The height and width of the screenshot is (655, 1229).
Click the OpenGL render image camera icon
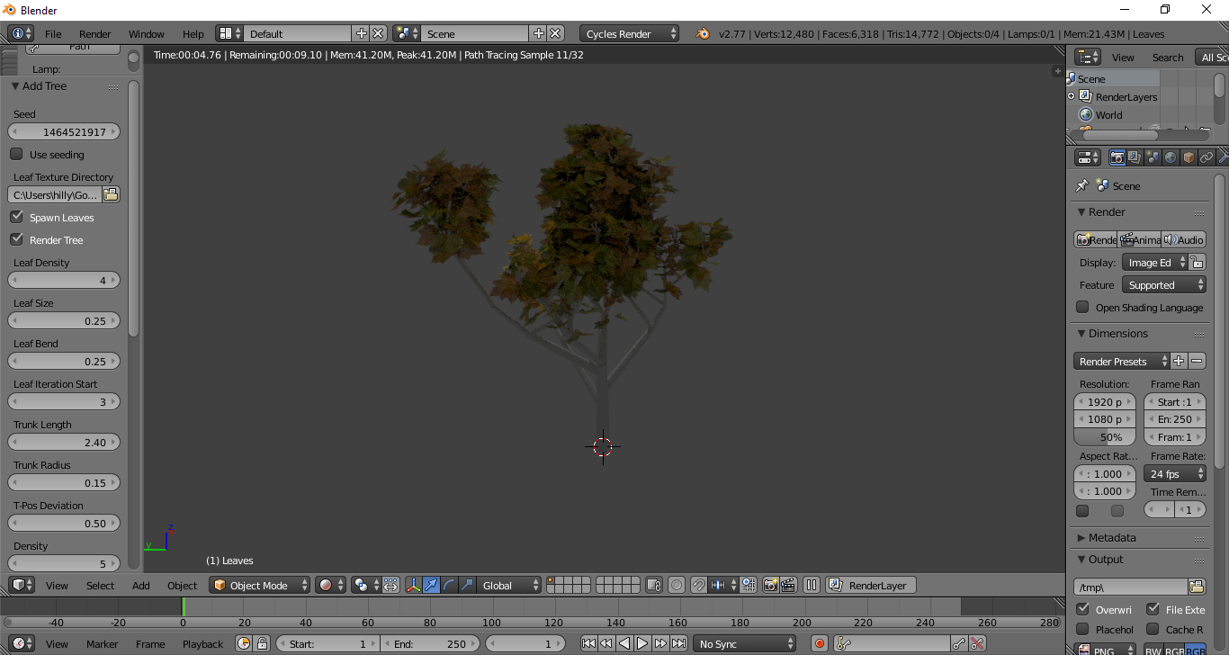click(x=770, y=585)
